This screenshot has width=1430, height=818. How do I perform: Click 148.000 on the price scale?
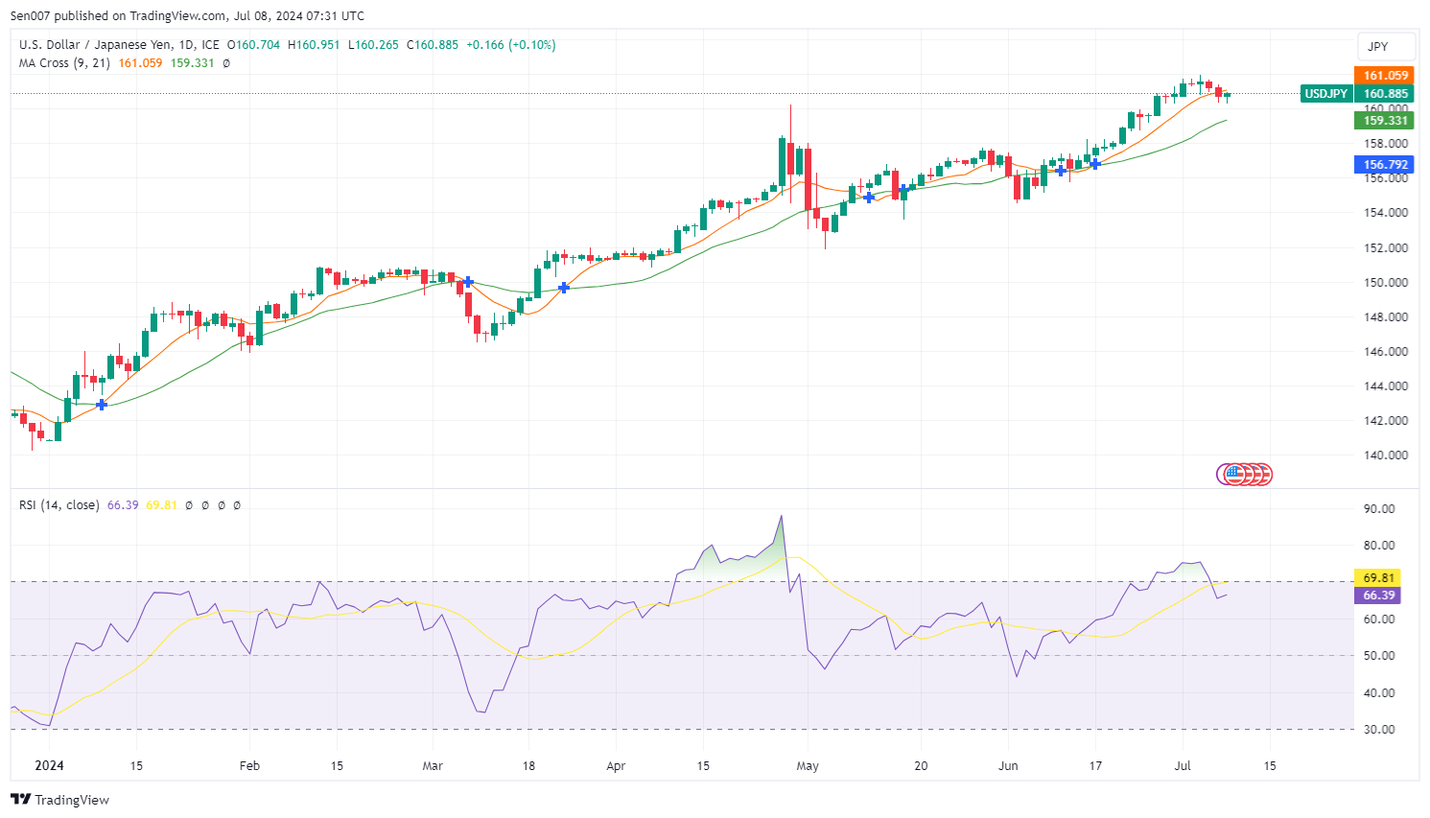(x=1386, y=316)
